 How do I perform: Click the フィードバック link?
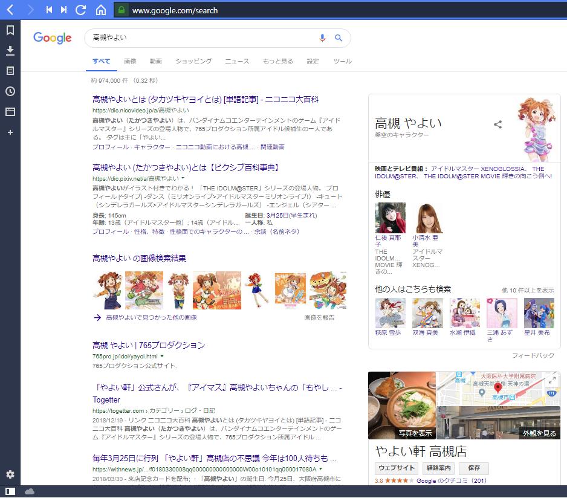[x=533, y=355]
